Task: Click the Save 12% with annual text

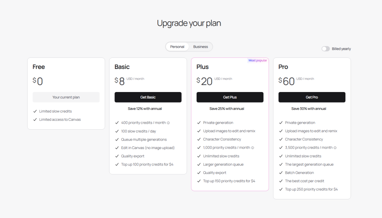Action: pos(145,109)
